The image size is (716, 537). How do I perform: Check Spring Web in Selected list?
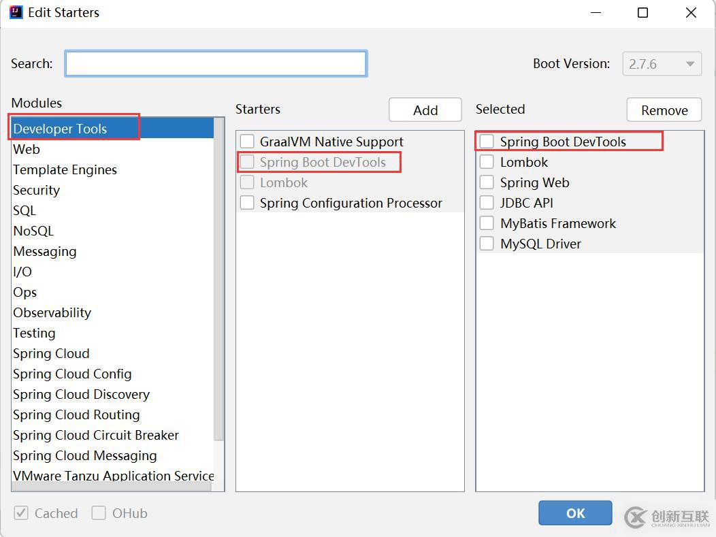[x=487, y=182]
